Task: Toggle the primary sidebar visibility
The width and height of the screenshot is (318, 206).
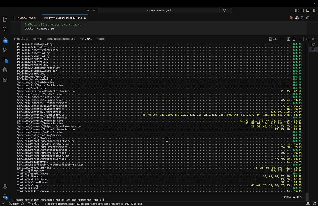Action: click(x=302, y=11)
